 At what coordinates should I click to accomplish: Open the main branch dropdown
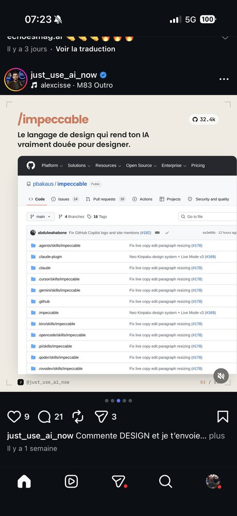[x=40, y=217]
